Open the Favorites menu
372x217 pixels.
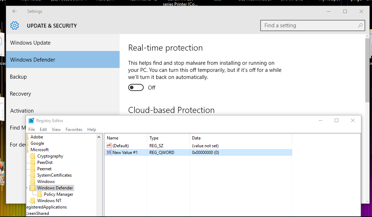coord(74,129)
